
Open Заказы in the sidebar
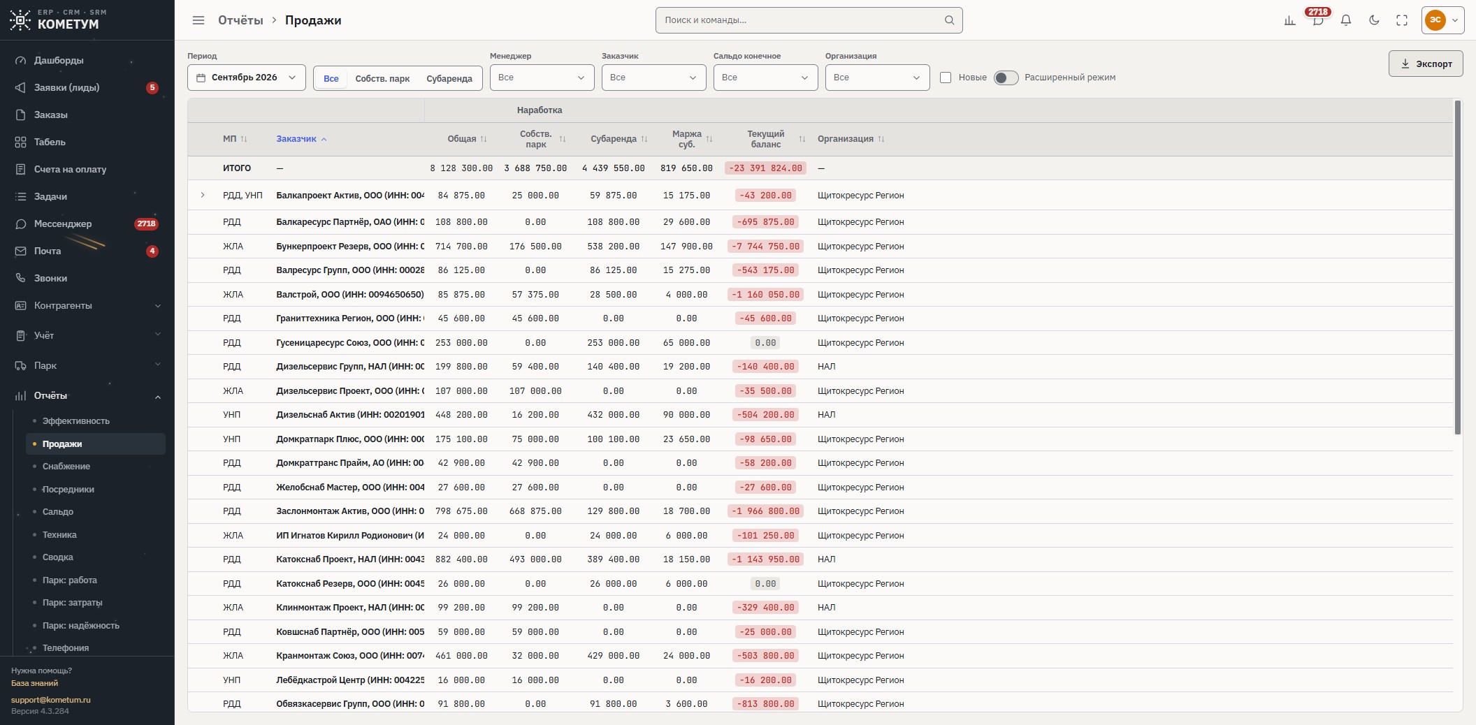(87, 115)
